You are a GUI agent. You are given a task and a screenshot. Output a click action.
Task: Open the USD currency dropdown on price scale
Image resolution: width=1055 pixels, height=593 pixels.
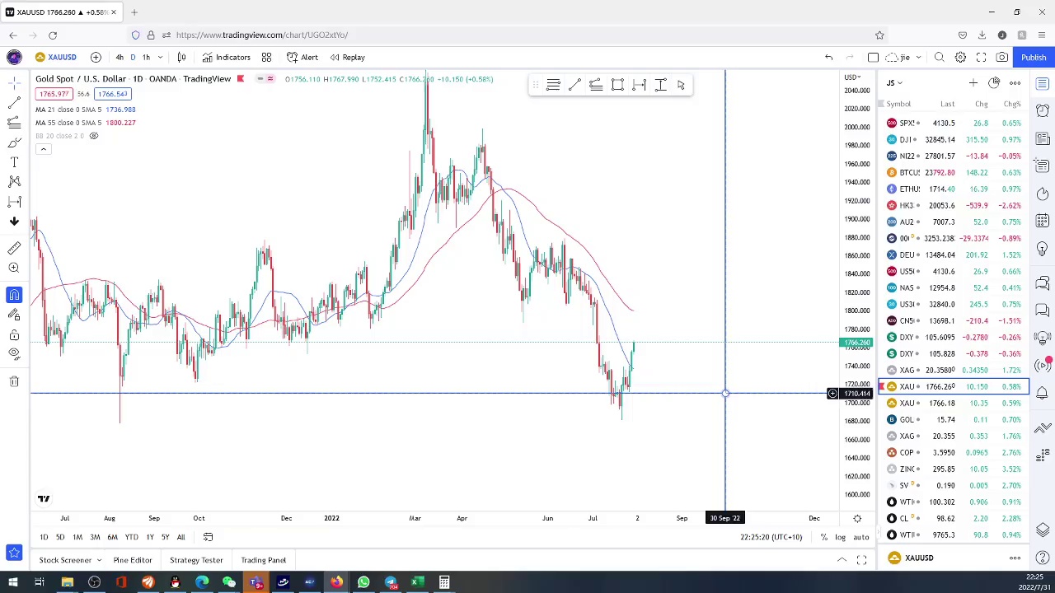[x=852, y=77]
